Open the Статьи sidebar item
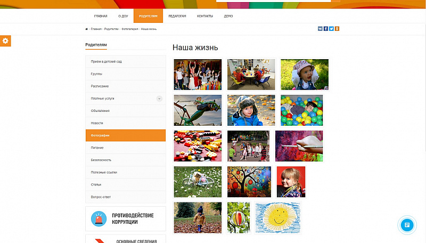Viewport: 426px width, 243px height. point(126,184)
